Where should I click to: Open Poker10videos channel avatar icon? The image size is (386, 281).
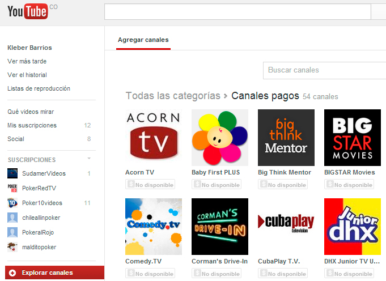[x=12, y=203]
